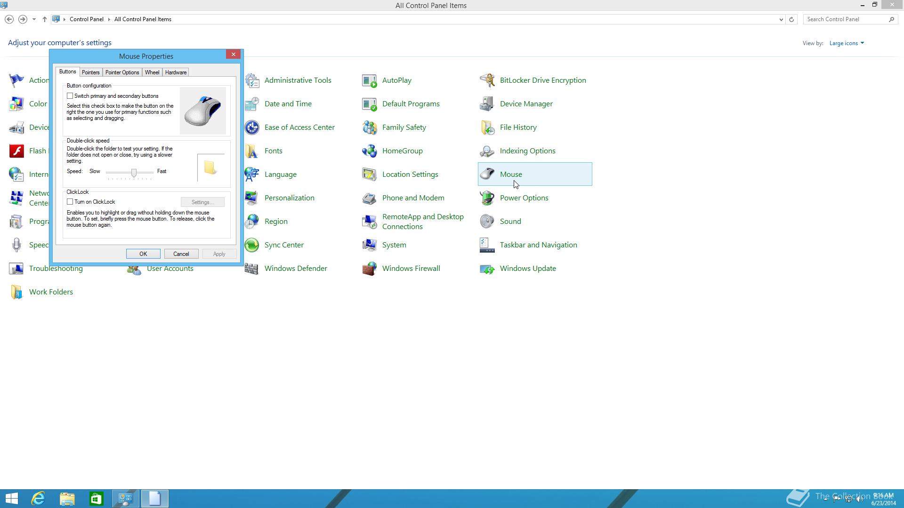Click the double-click test folder
Image resolution: width=904 pixels, height=508 pixels.
(x=210, y=167)
